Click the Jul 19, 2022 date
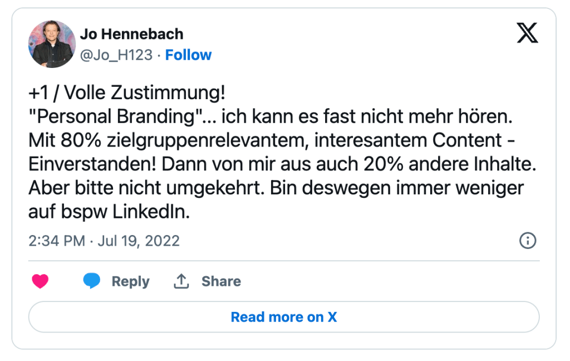Image resolution: width=570 pixels, height=361 pixels. point(138,241)
